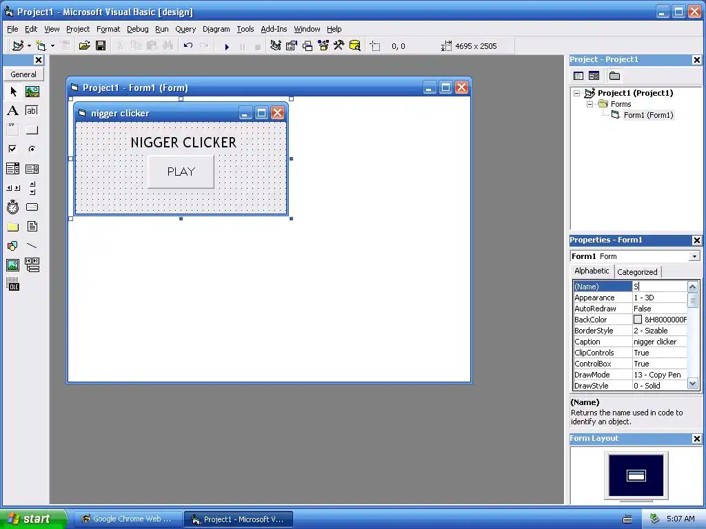Click the properties list scroll-down arrow

692,384
